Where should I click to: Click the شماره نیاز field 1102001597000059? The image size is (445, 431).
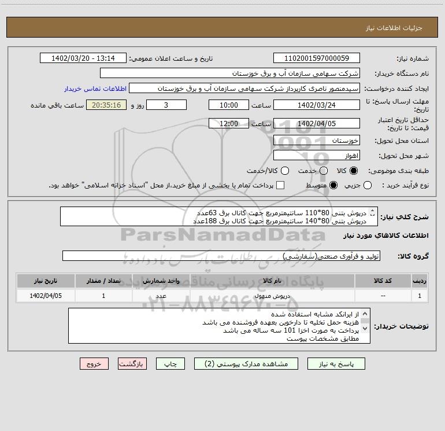click(x=317, y=58)
